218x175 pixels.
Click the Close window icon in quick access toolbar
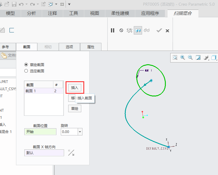tap(62, 4)
